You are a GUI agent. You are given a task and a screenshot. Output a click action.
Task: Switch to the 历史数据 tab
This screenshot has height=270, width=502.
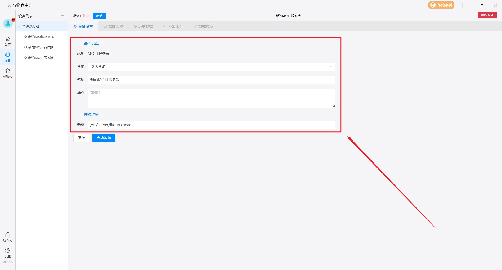(143, 26)
